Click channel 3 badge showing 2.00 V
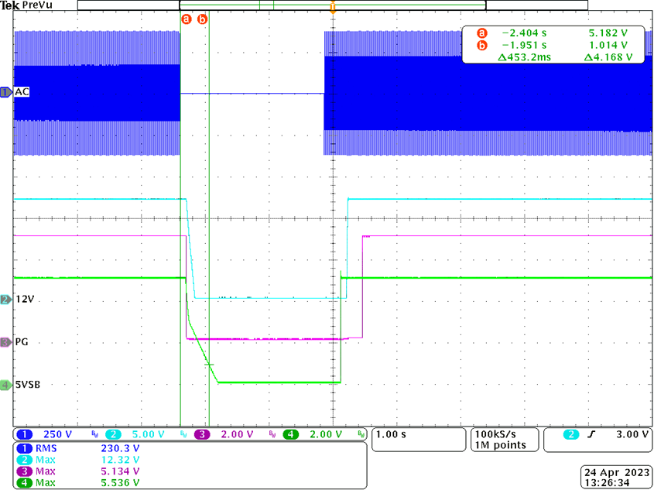 tap(224, 434)
